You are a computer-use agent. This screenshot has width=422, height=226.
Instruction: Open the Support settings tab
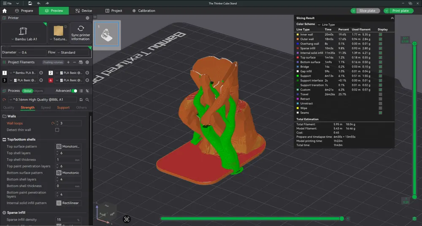pyautogui.click(x=63, y=108)
